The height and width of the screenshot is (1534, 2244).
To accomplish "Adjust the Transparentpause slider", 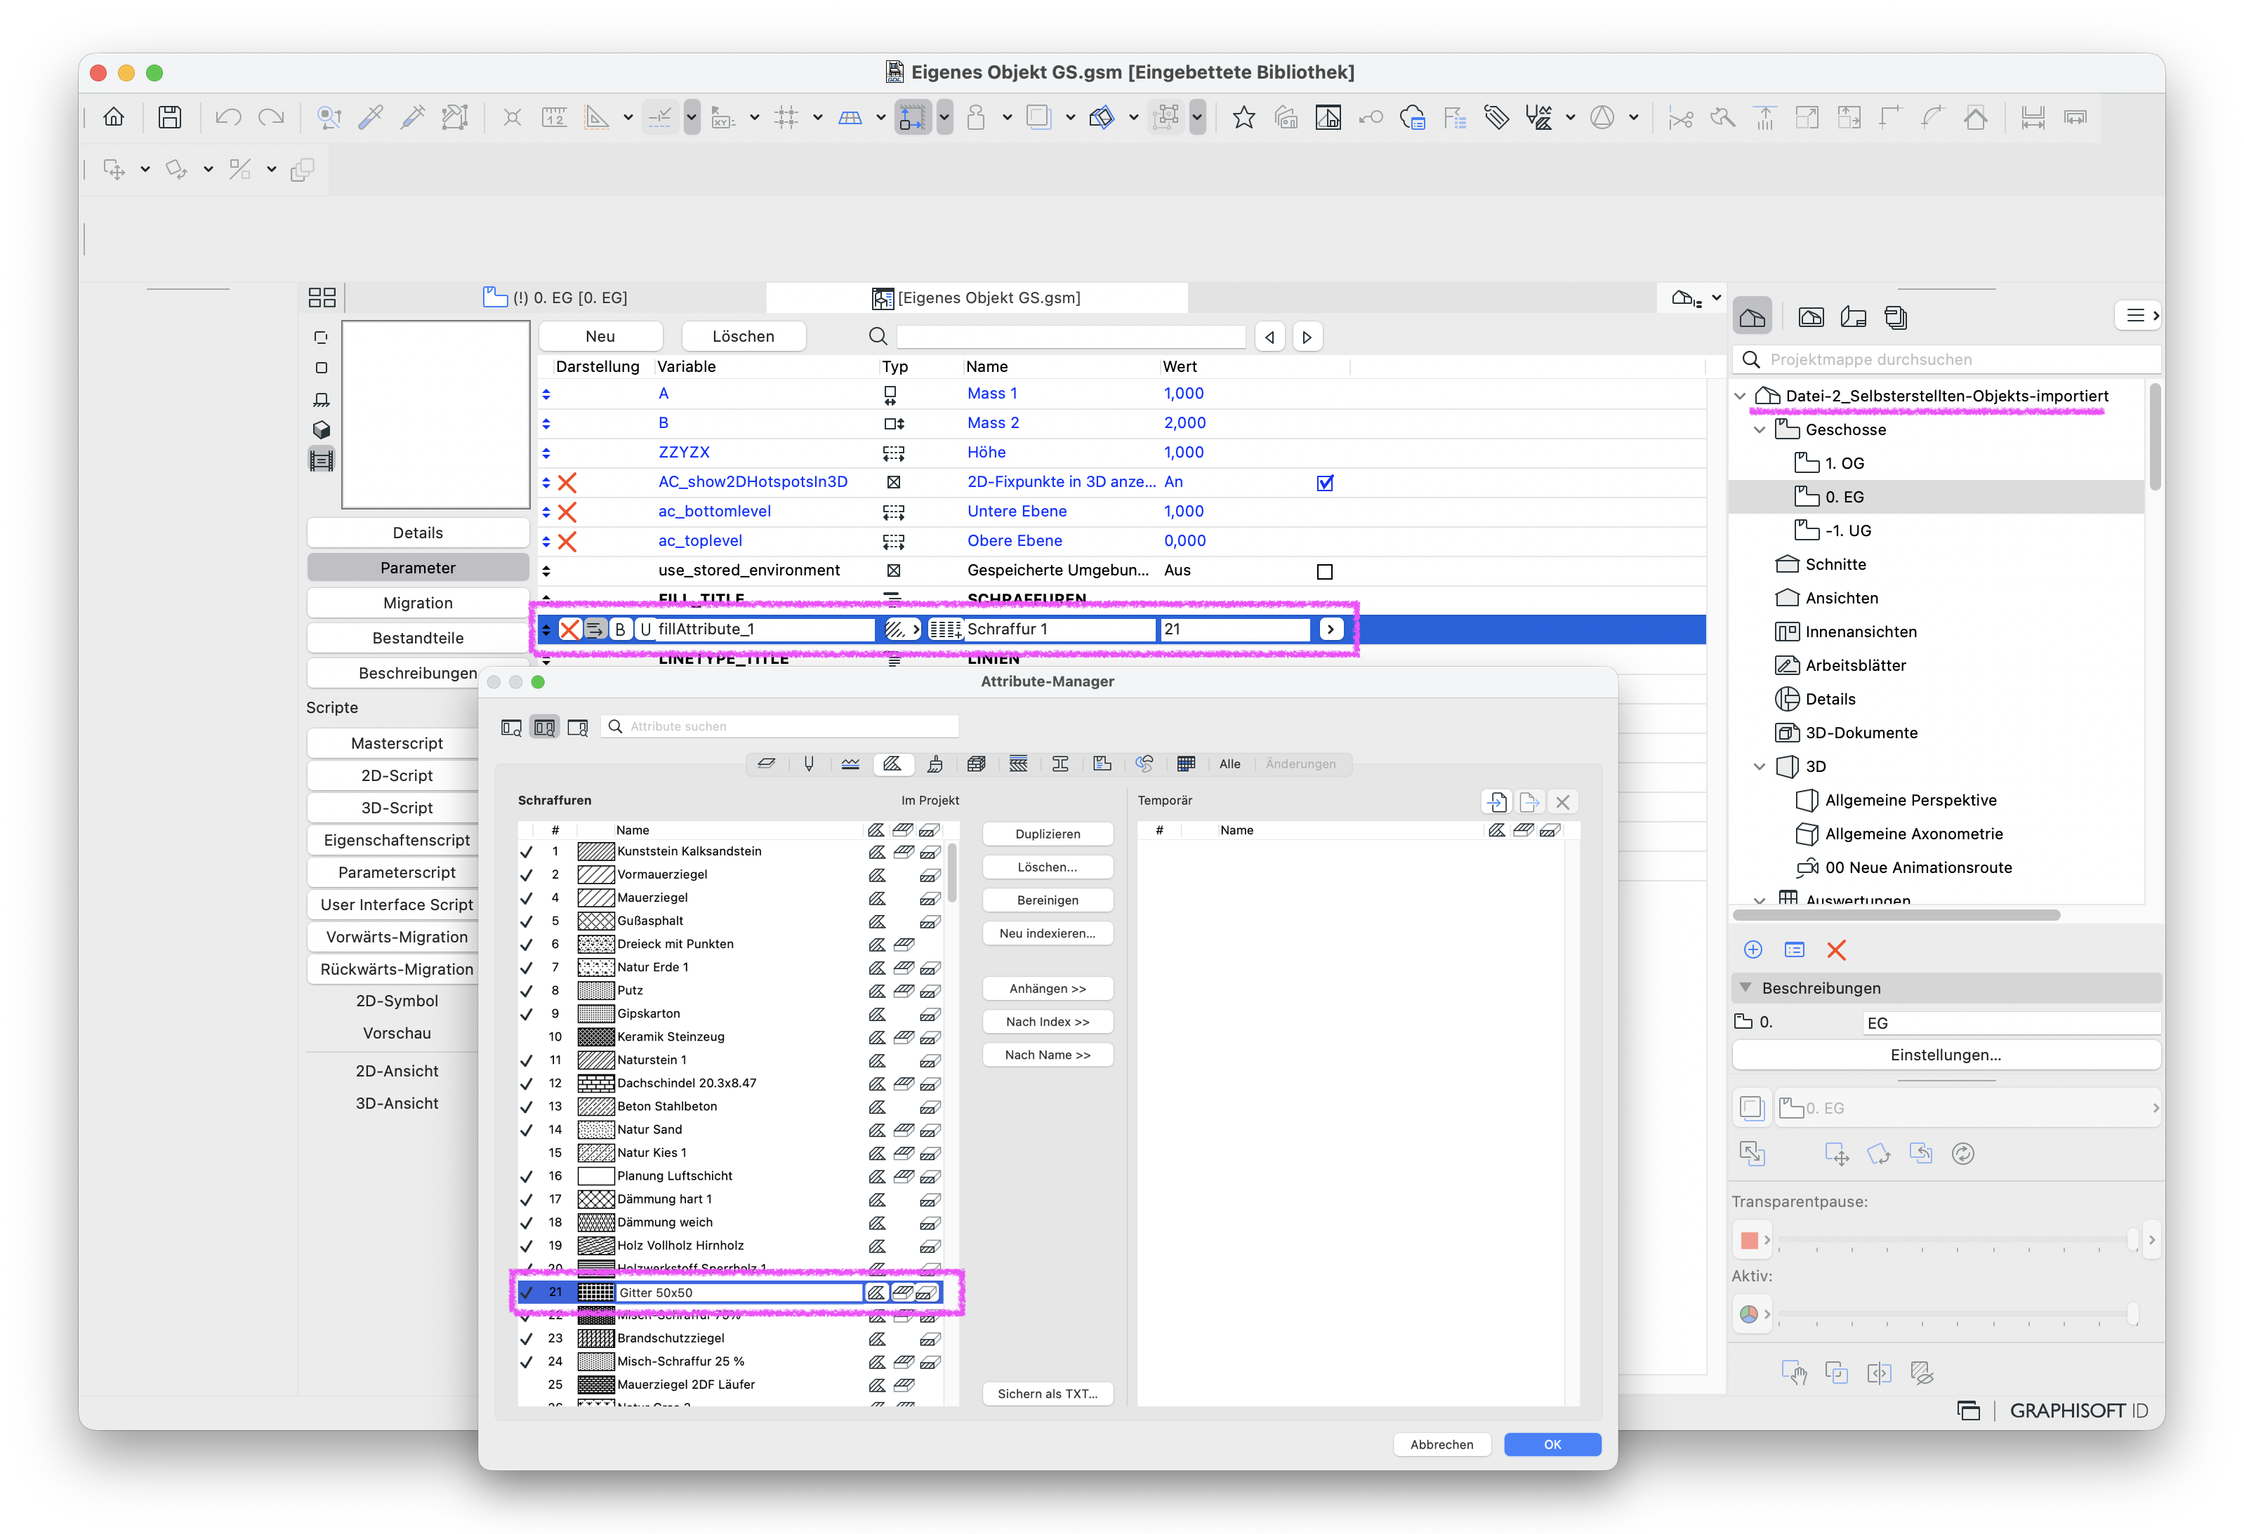I will click(x=2132, y=1239).
